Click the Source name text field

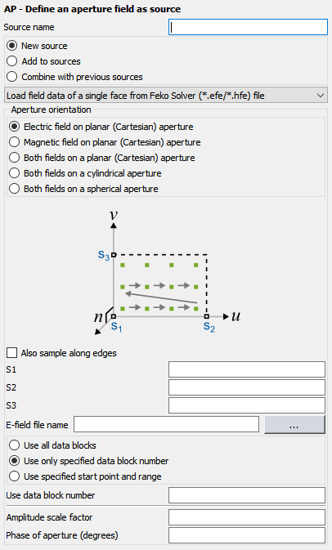click(x=248, y=27)
